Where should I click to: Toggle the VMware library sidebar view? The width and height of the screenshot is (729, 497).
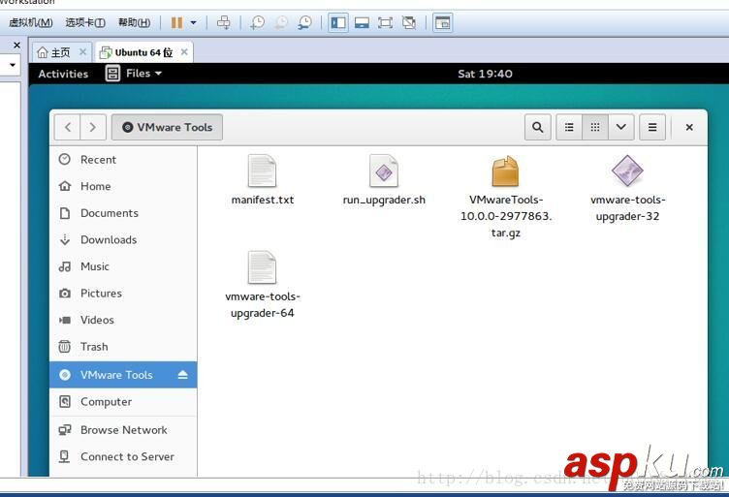338,22
